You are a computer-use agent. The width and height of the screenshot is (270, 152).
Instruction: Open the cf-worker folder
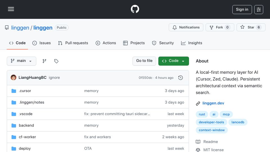[x=27, y=137]
